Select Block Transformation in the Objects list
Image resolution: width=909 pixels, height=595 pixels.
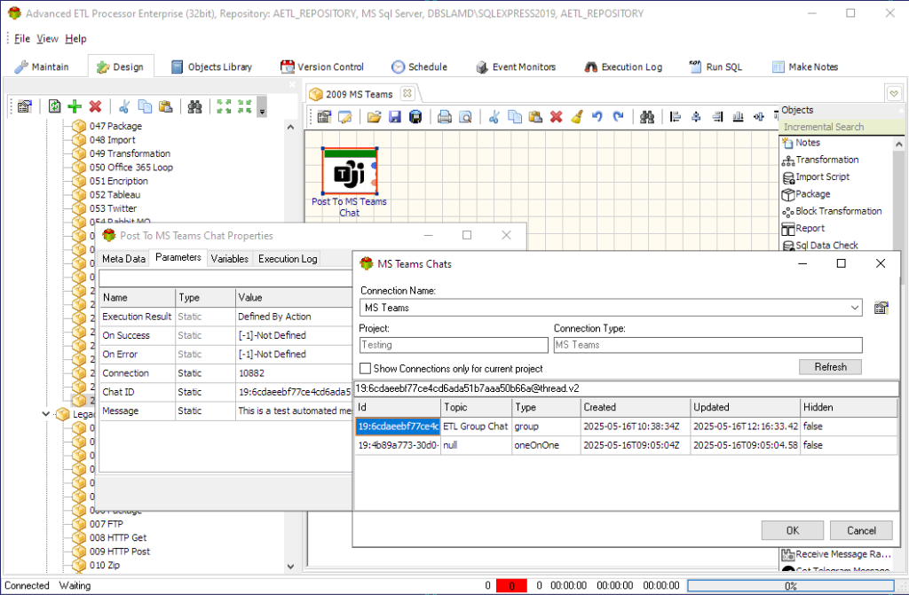pos(838,211)
